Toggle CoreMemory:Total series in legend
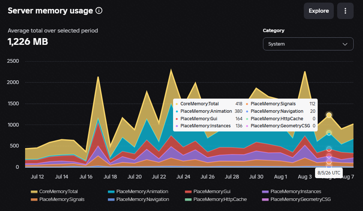The height and width of the screenshot is (211, 363). click(54, 191)
